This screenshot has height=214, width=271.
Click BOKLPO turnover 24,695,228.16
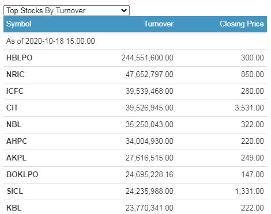coord(149,174)
